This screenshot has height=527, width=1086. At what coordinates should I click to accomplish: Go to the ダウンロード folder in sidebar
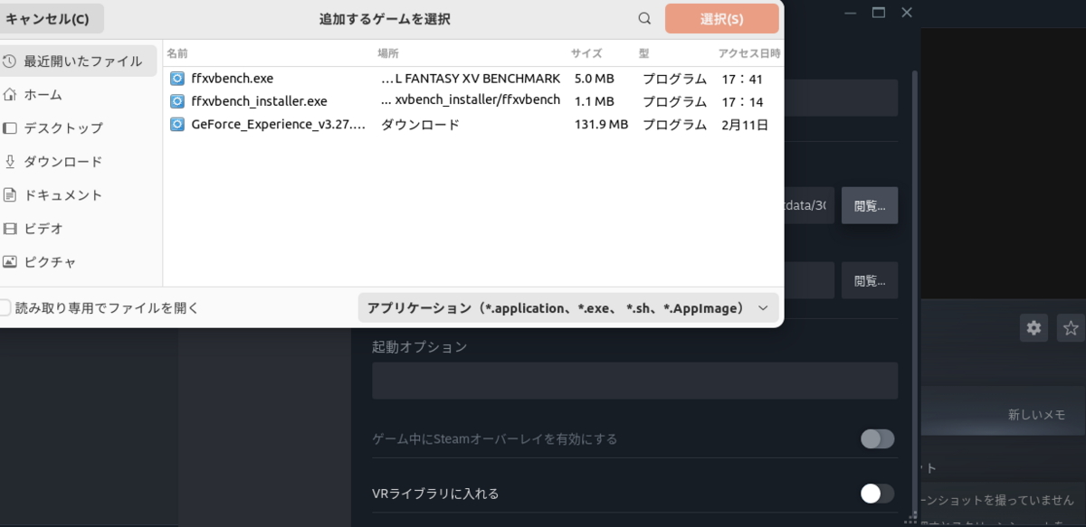[x=76, y=162]
